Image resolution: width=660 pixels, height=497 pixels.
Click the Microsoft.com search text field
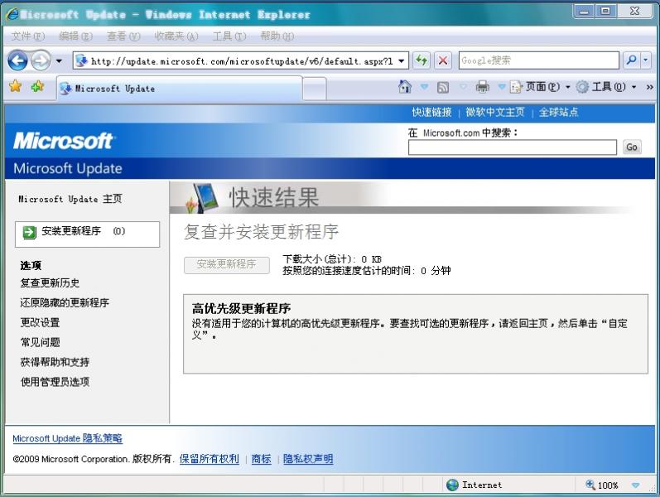tap(513, 147)
